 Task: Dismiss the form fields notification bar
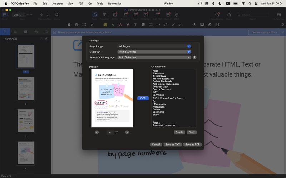pyautogui.click(x=283, y=32)
